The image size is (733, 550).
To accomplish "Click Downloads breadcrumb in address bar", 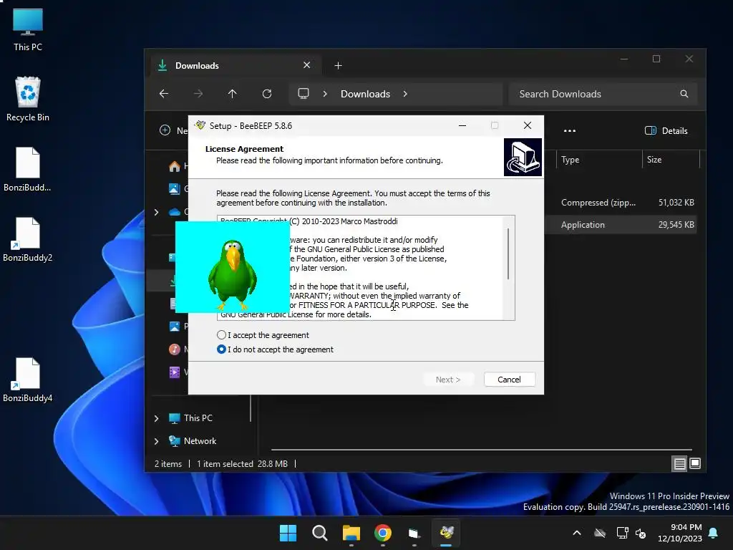I will pyautogui.click(x=365, y=94).
